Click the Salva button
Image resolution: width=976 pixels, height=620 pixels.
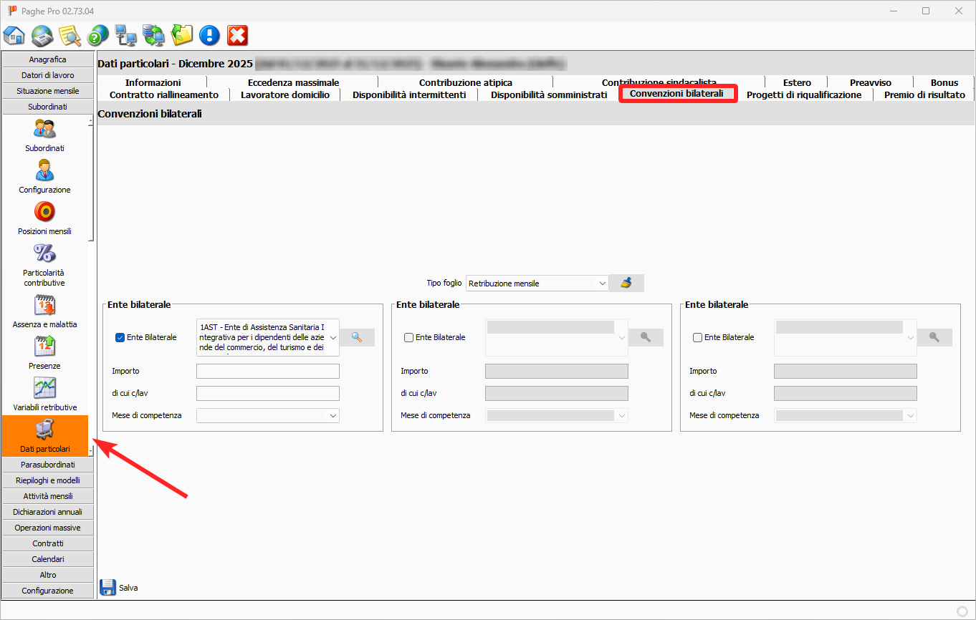coord(119,588)
